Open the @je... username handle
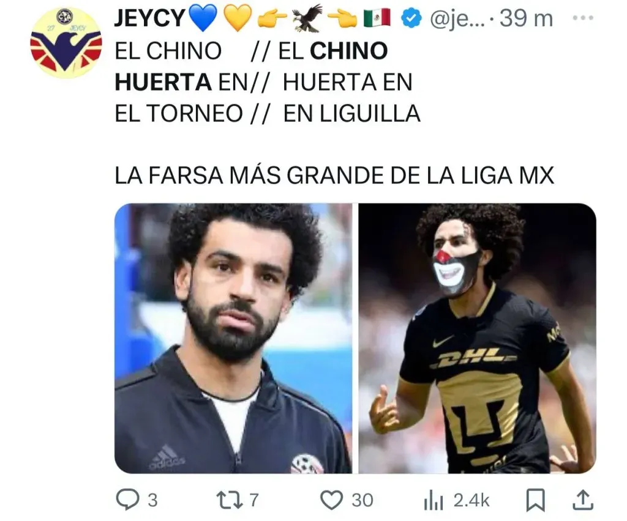 (x=457, y=18)
